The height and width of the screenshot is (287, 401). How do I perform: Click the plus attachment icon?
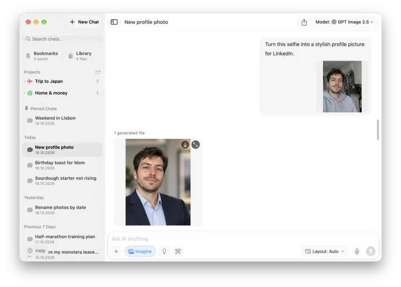tap(116, 251)
